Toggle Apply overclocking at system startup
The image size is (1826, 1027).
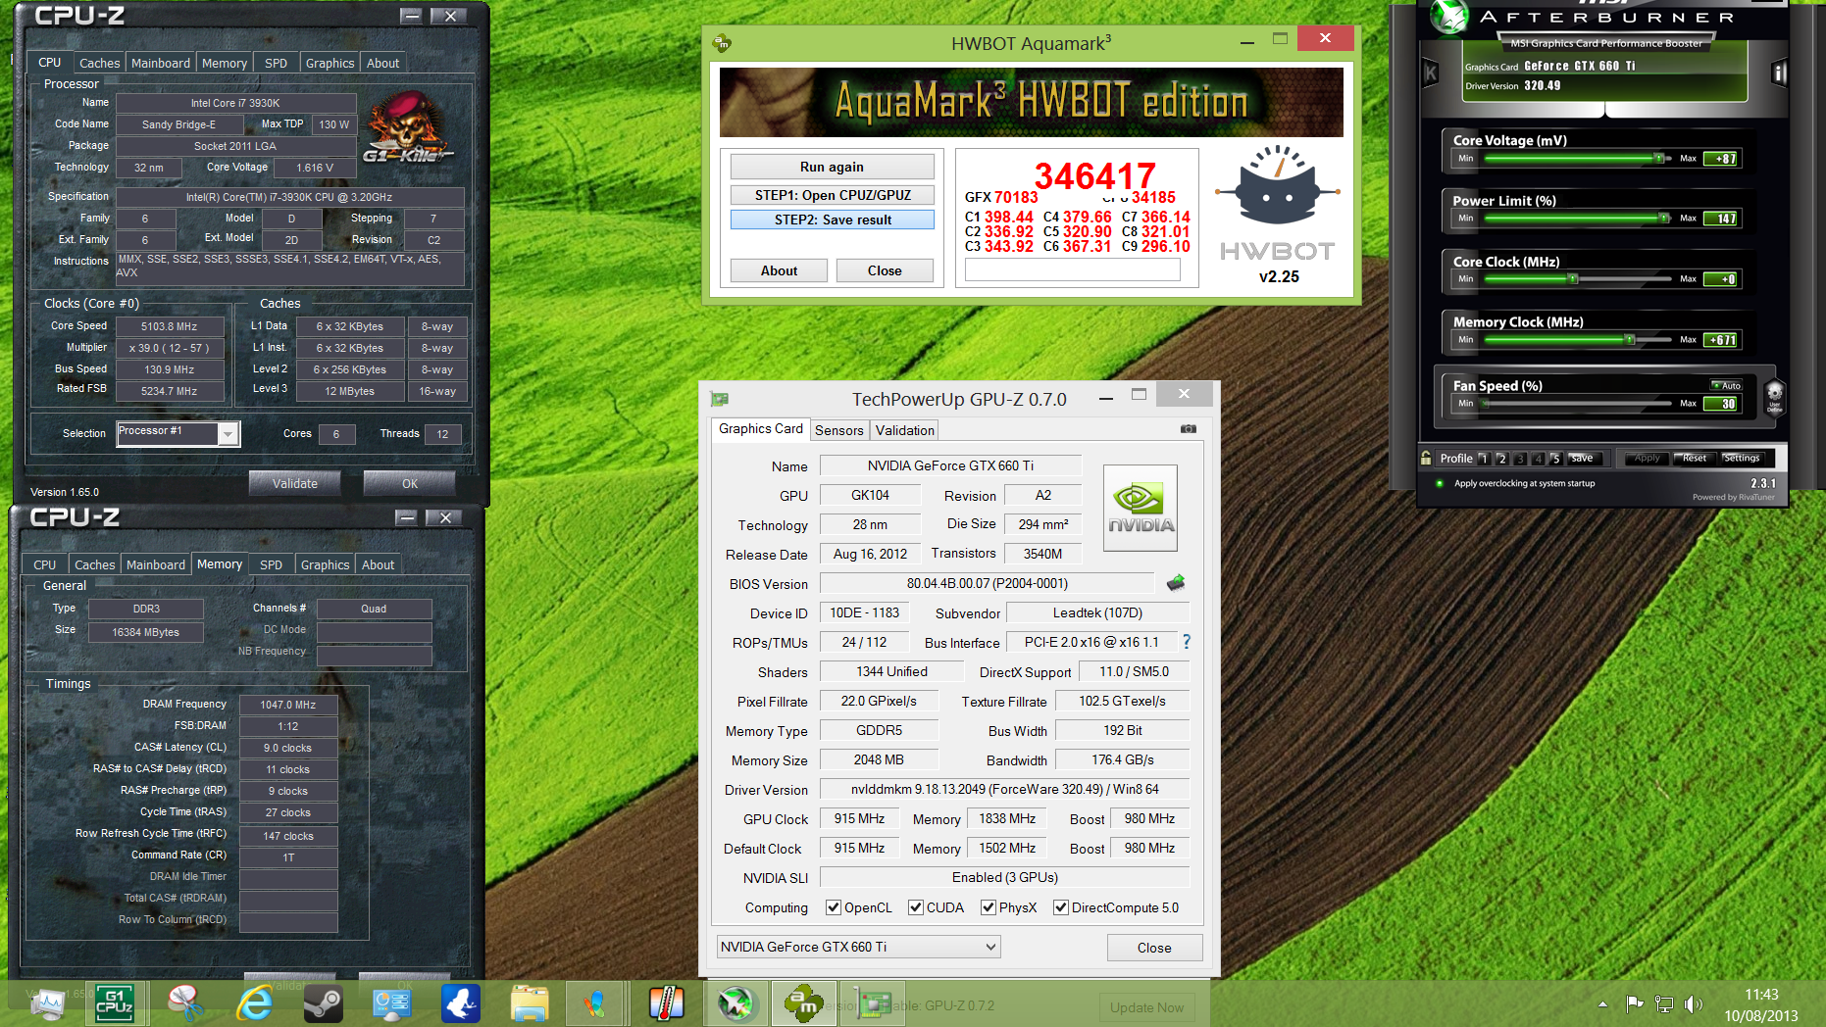(1440, 483)
